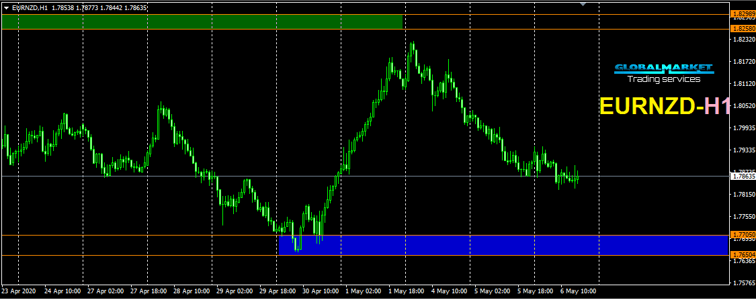The width and height of the screenshot is (756, 300).
Task: Click the 1.82320 price axis value
Action: pos(743,40)
